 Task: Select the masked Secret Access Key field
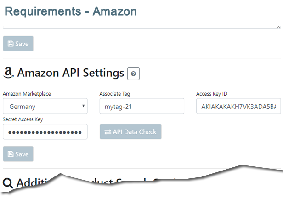tap(45, 131)
